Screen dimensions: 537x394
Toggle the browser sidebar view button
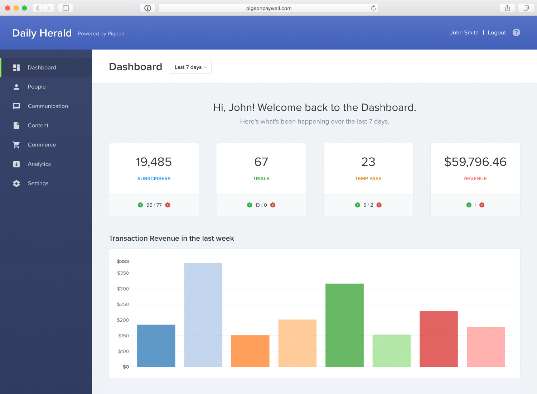click(x=66, y=8)
